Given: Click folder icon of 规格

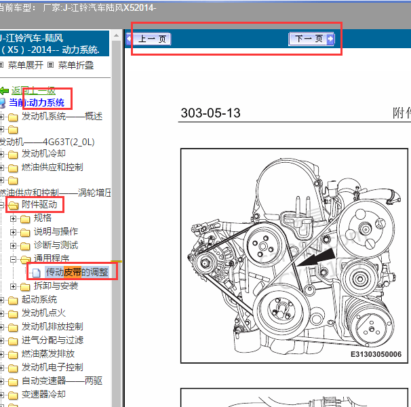Looking at the screenshot, I should click(25, 219).
